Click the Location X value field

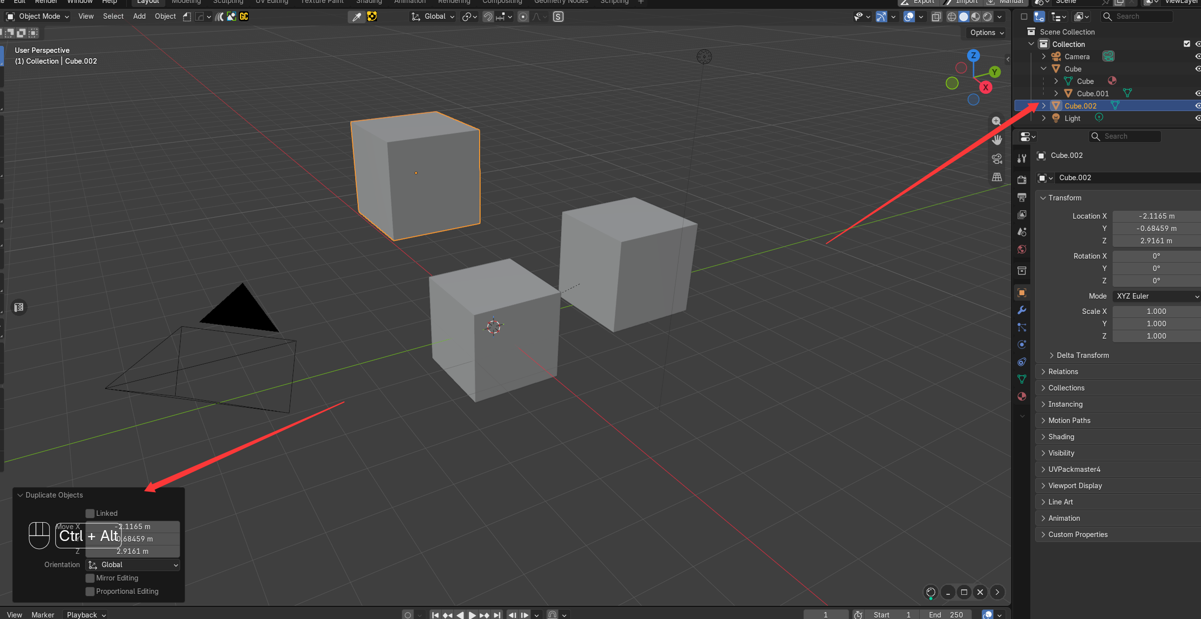pos(1157,216)
